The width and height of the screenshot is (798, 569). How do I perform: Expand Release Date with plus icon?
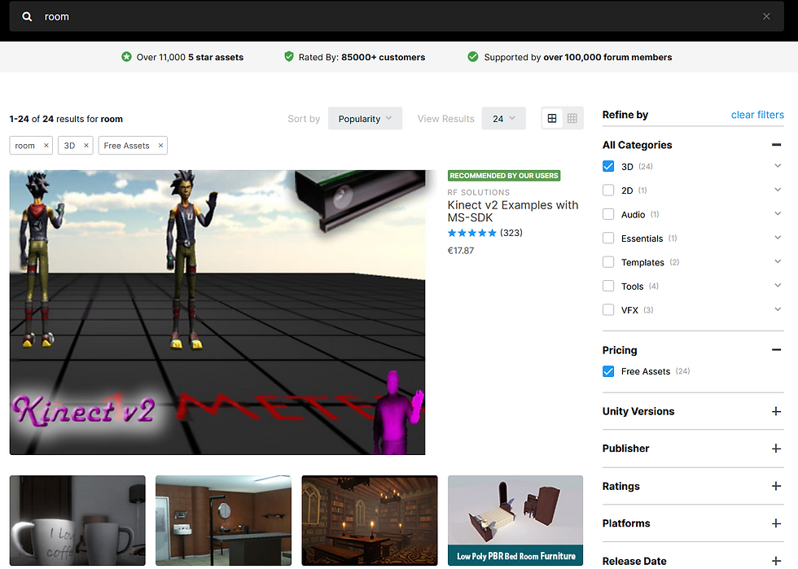(x=776, y=561)
